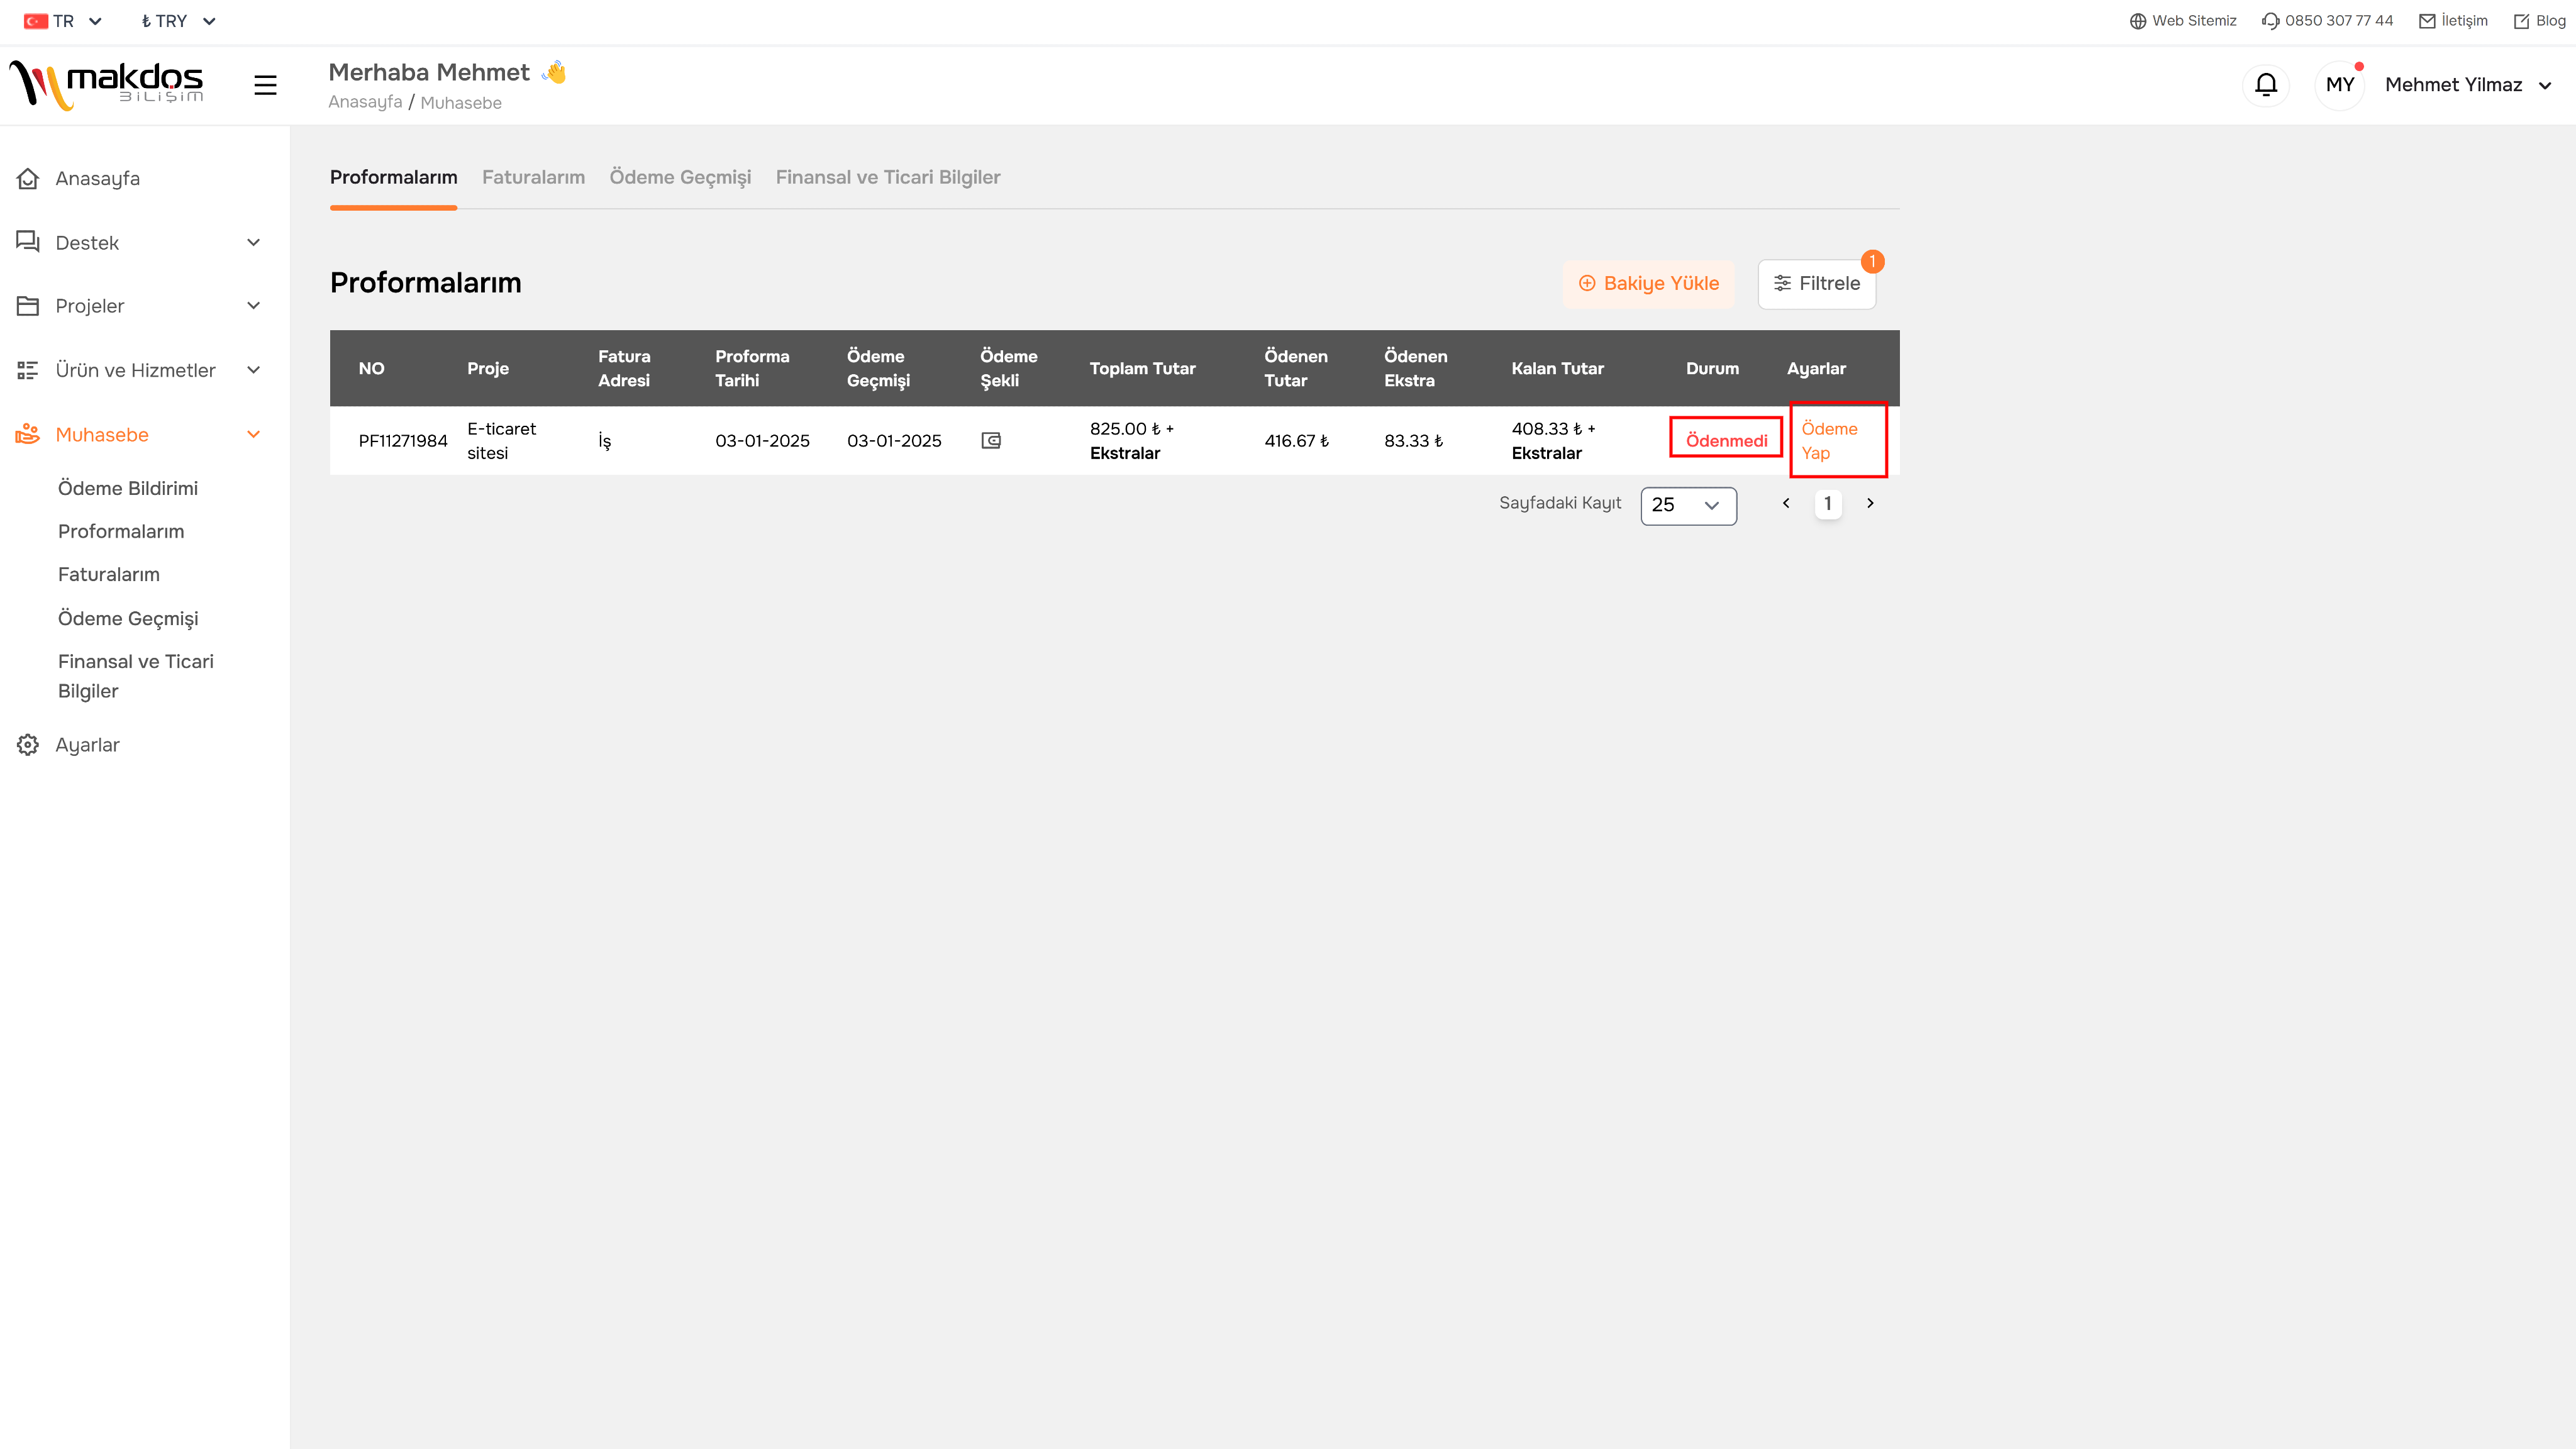Open the TRY currency dropdown
The image size is (2576, 1449).
tap(178, 21)
